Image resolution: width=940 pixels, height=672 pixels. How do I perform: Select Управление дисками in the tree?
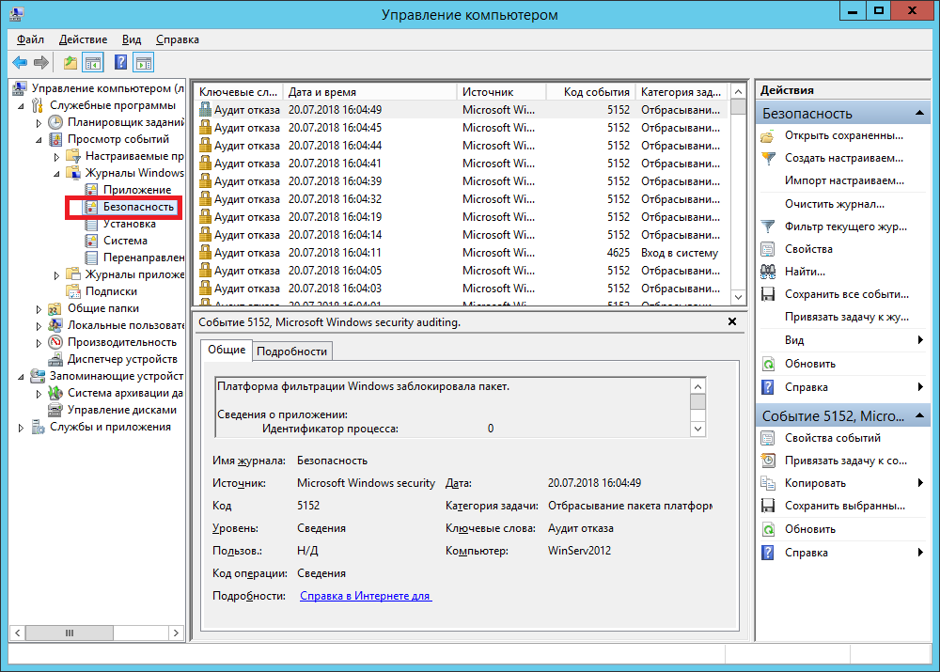pyautogui.click(x=121, y=410)
